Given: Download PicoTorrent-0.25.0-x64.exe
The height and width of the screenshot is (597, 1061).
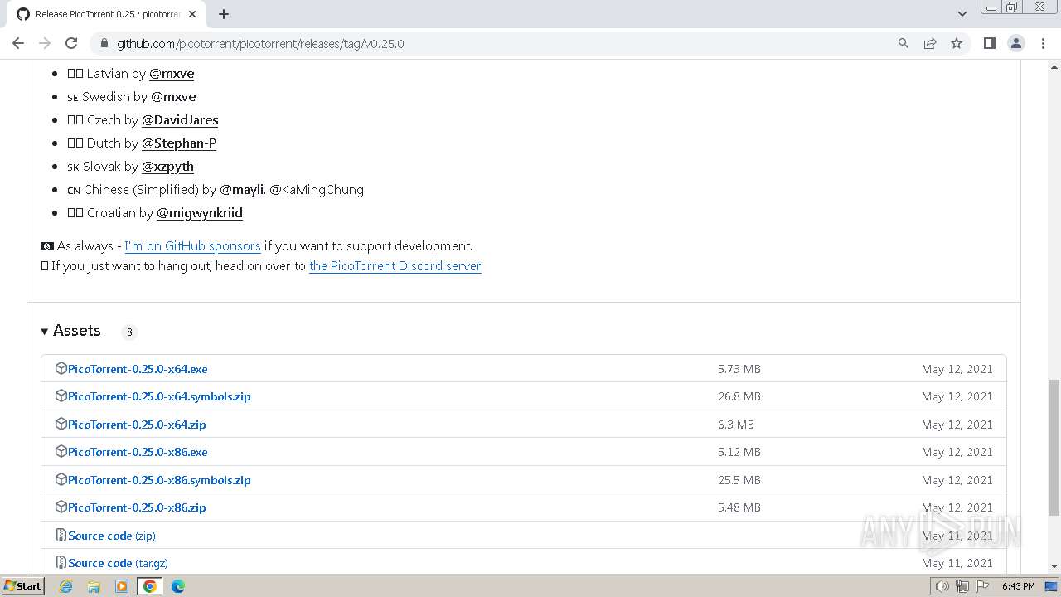Looking at the screenshot, I should coord(138,369).
